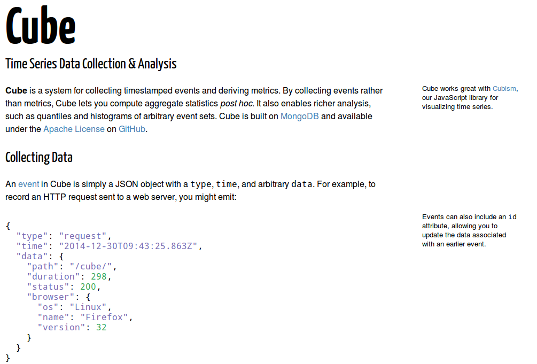This screenshot has height=364, width=537.
Task: Click the sidebar note about id attribute
Action: pos(469,230)
